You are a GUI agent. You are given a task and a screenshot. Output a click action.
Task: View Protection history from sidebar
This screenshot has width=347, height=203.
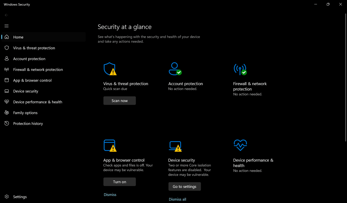coord(43,123)
